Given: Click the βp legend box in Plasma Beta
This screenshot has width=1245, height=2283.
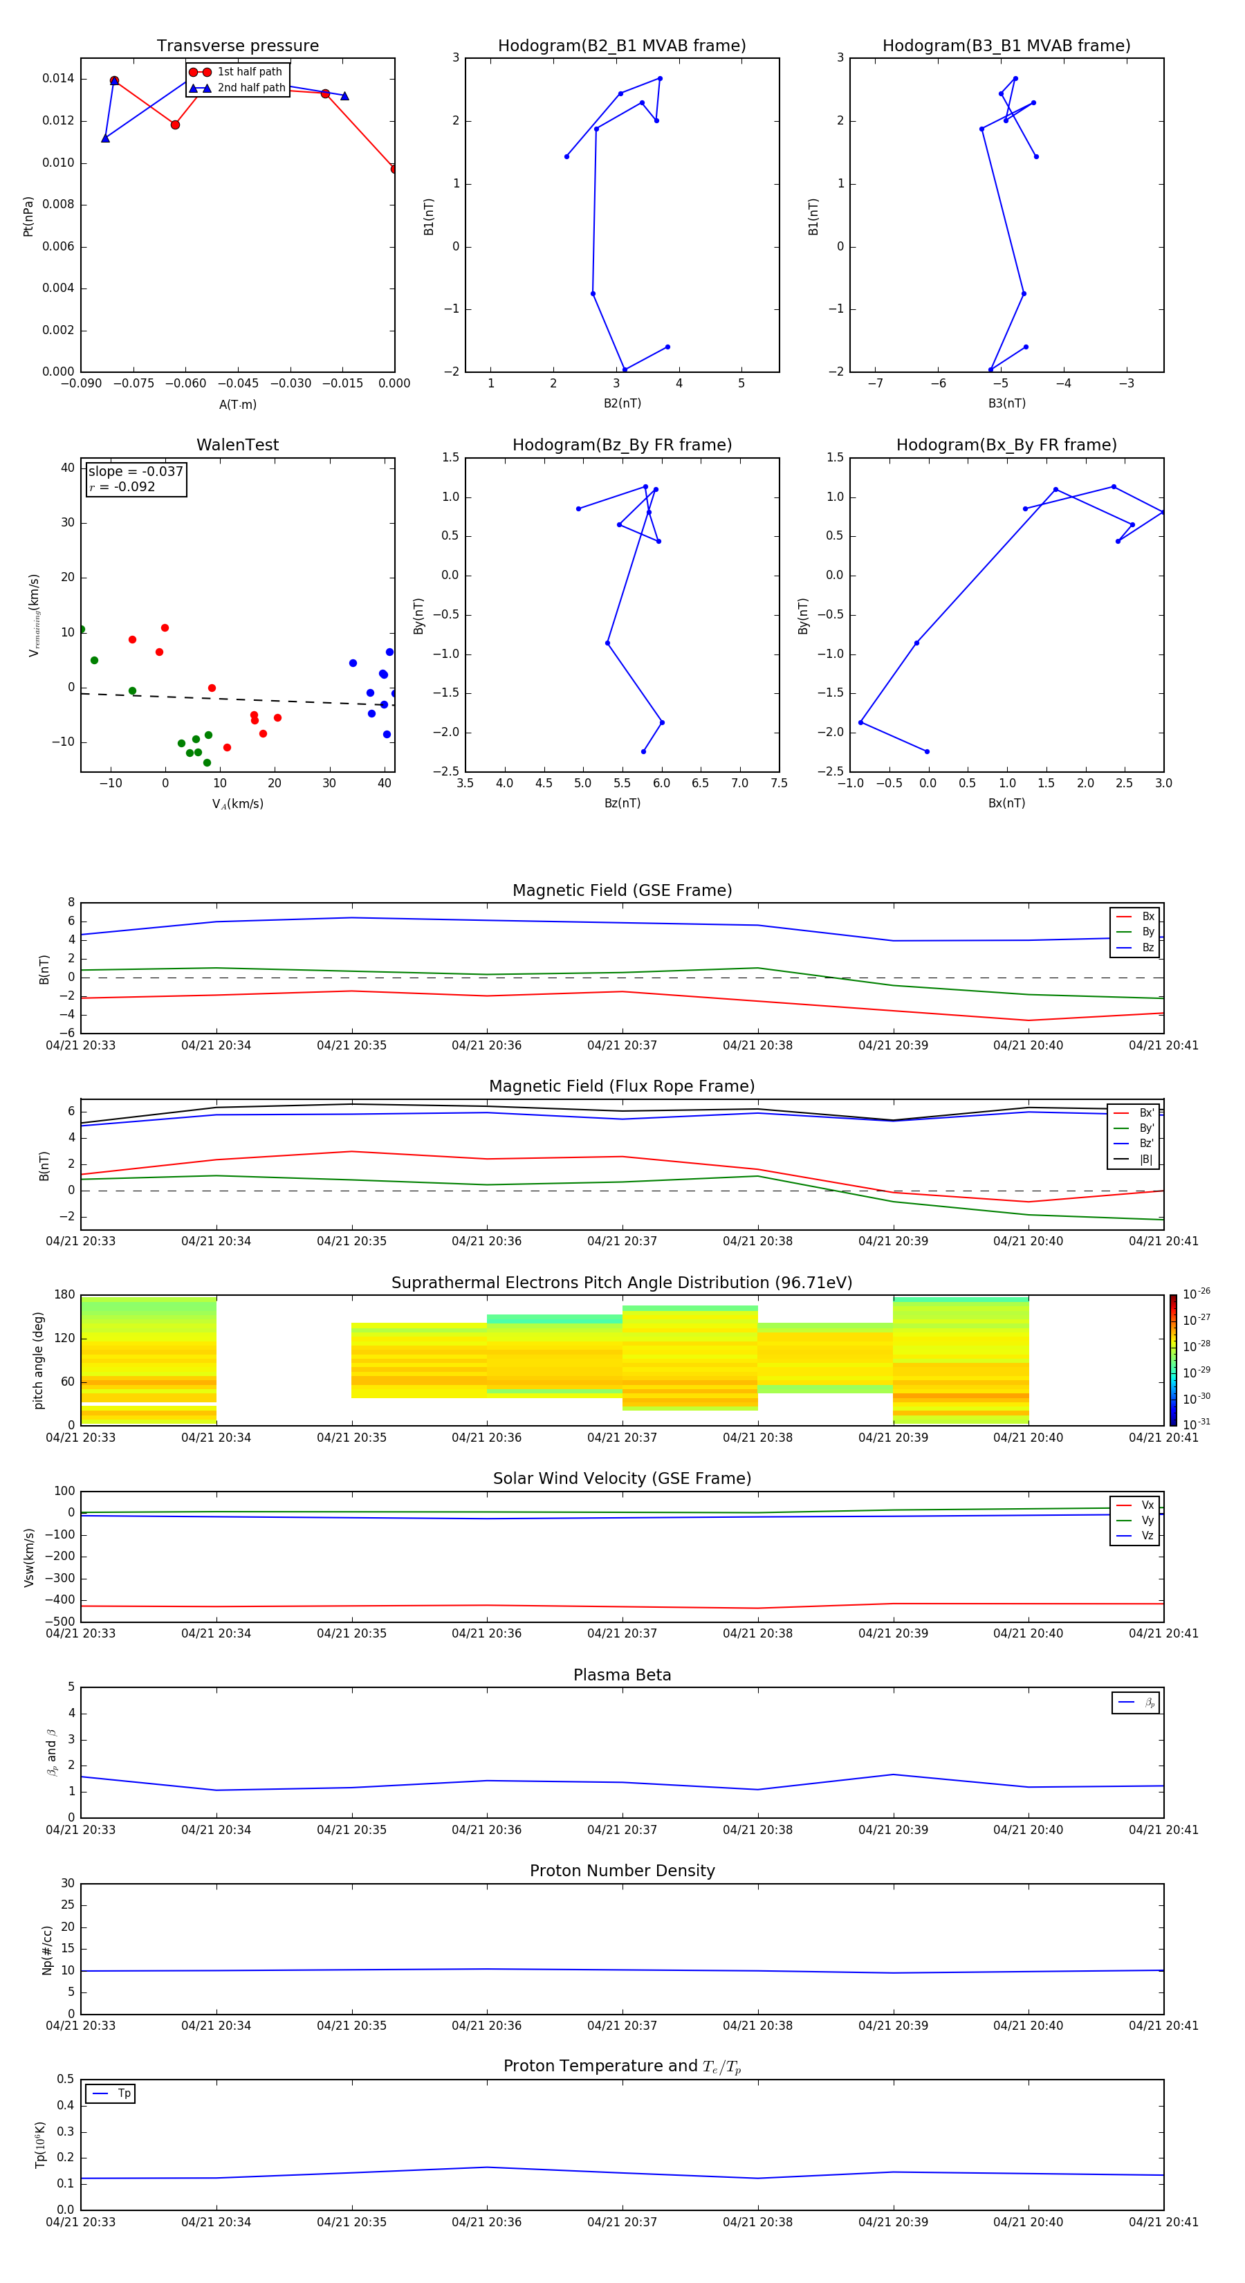Looking at the screenshot, I should [1136, 1703].
